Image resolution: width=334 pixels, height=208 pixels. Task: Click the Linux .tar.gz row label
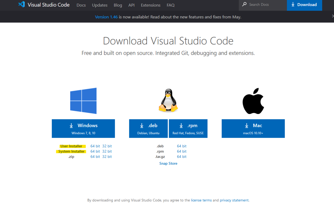tap(160, 157)
